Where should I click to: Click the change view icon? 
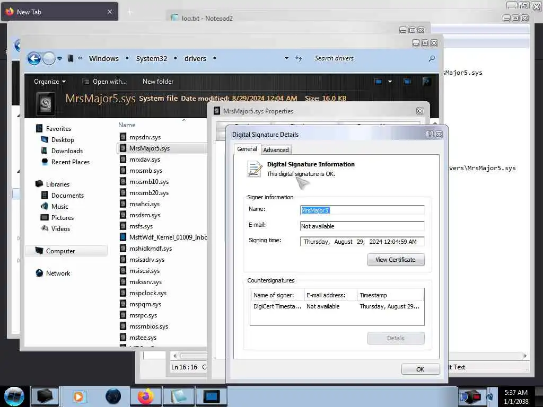pyautogui.click(x=378, y=82)
